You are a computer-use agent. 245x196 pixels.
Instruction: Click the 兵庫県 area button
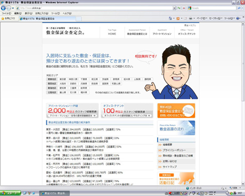(84, 84)
